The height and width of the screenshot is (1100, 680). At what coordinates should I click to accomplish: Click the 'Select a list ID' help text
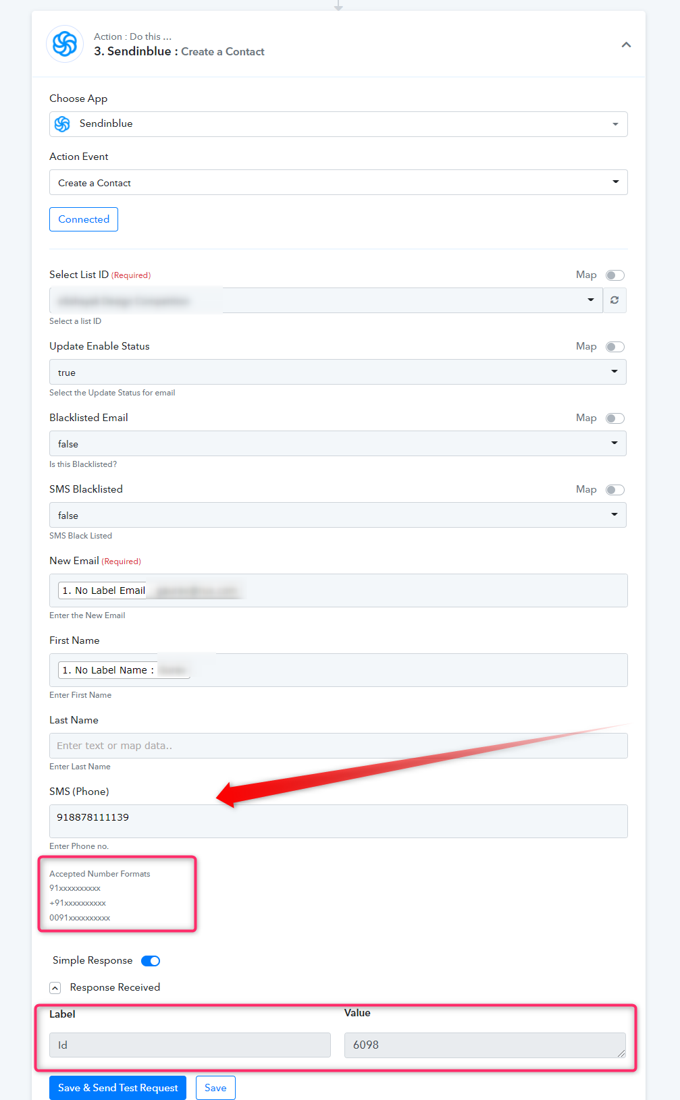point(75,321)
